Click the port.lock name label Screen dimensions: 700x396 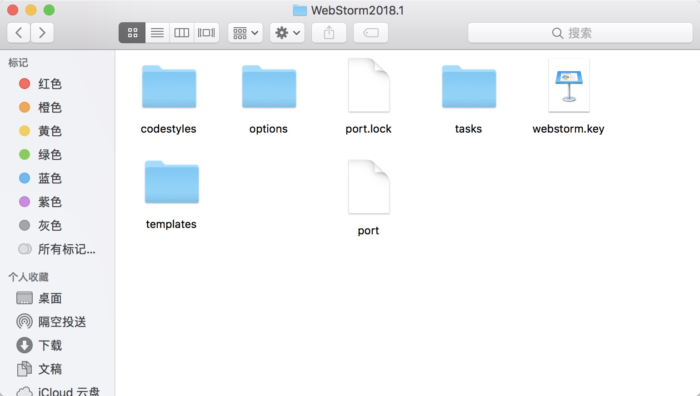click(369, 129)
